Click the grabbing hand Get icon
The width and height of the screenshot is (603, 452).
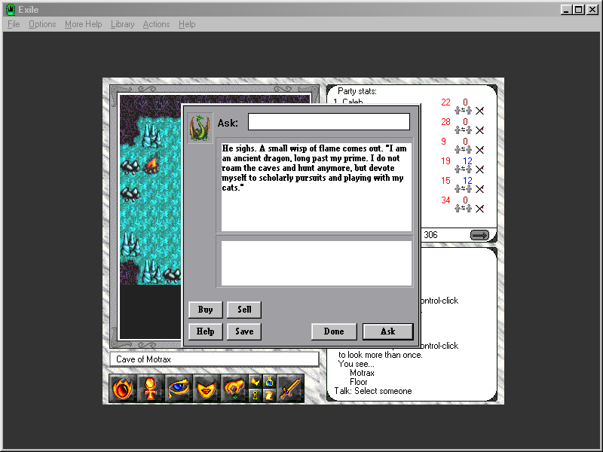(234, 388)
